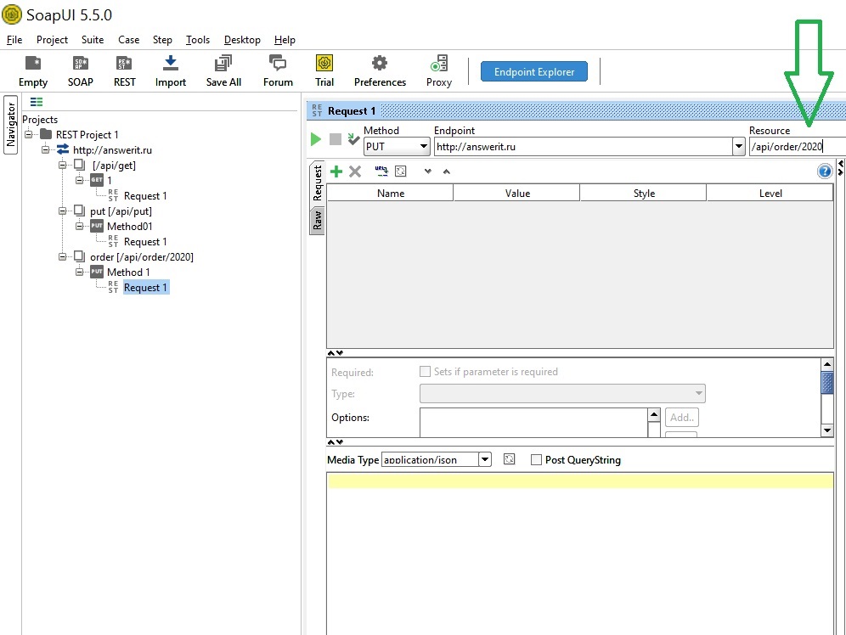Screen dimensions: 846x635
Task: Select REST Project 1 folder
Action: point(79,135)
